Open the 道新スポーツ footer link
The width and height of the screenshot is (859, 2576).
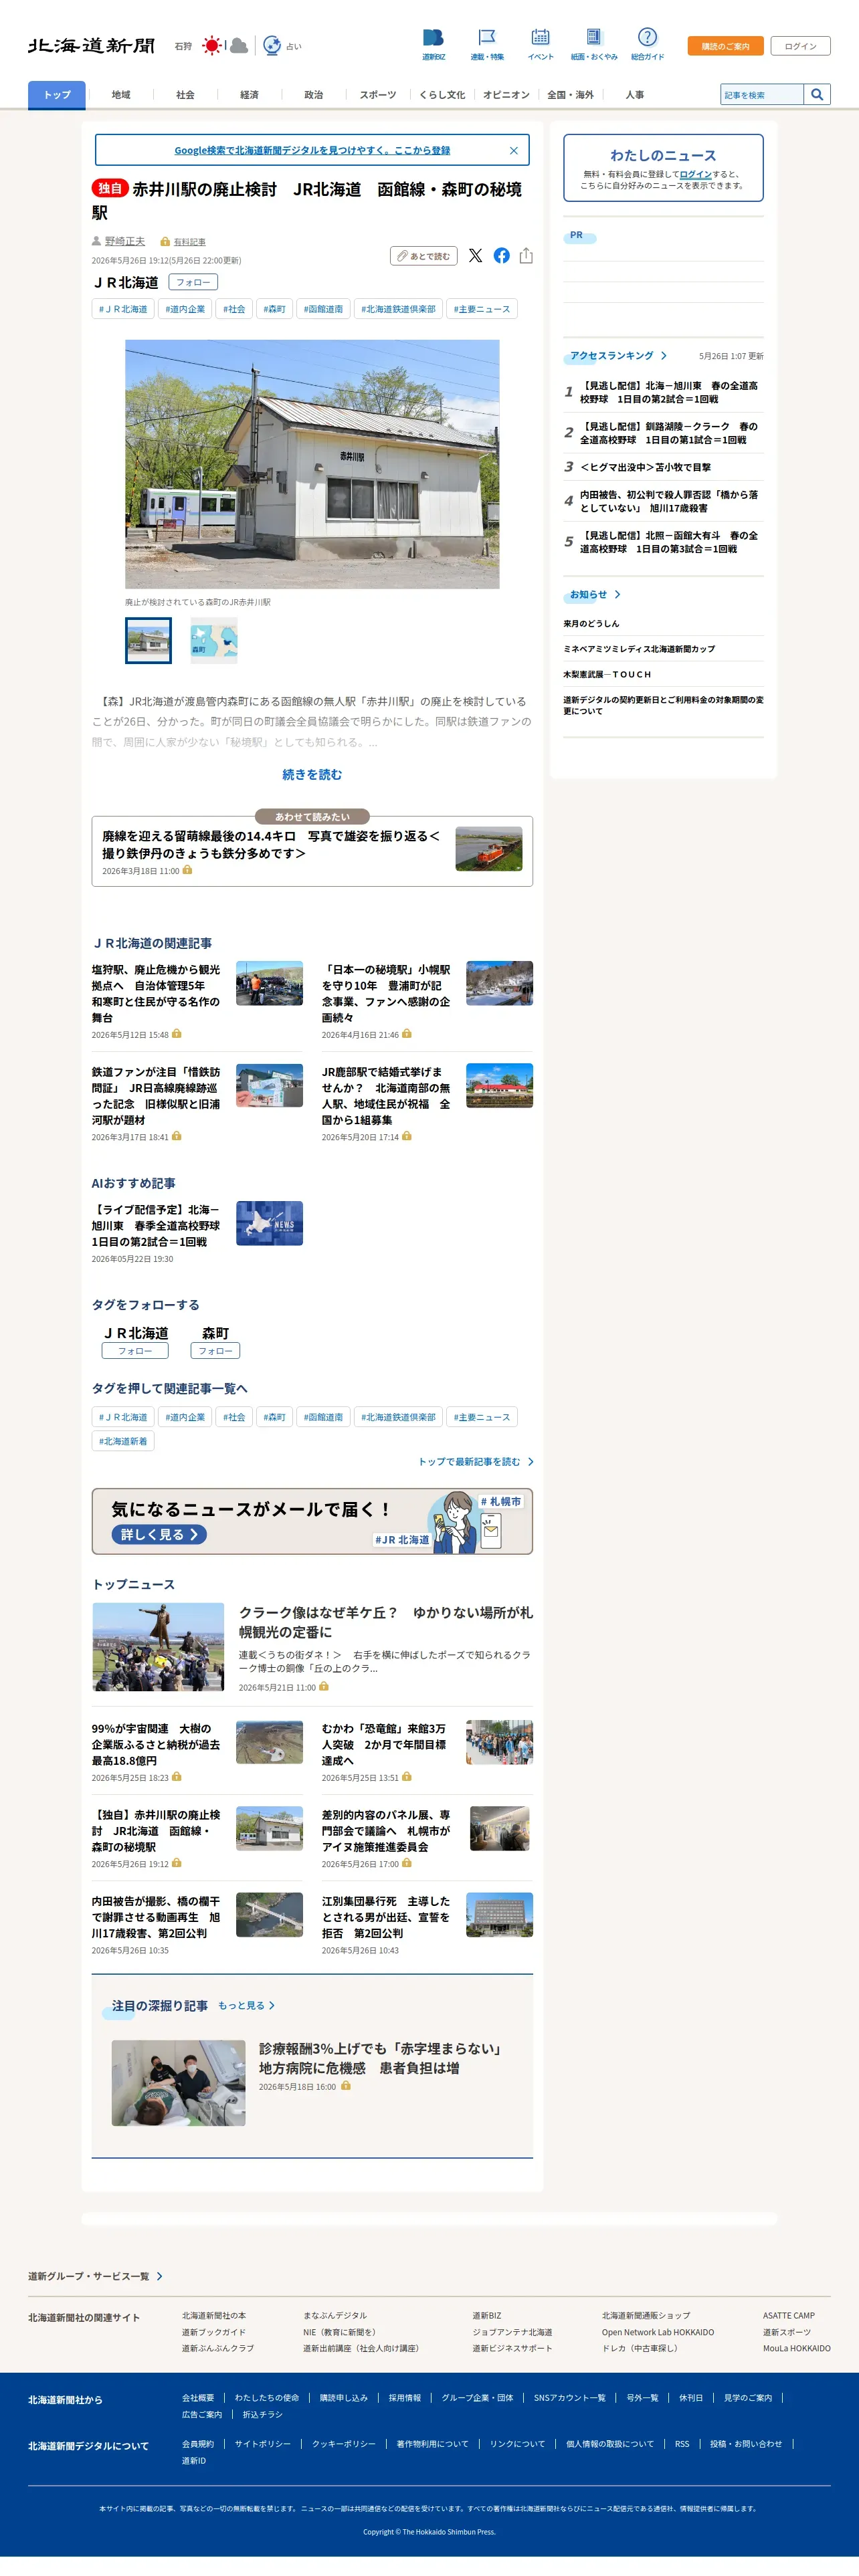pos(787,2332)
